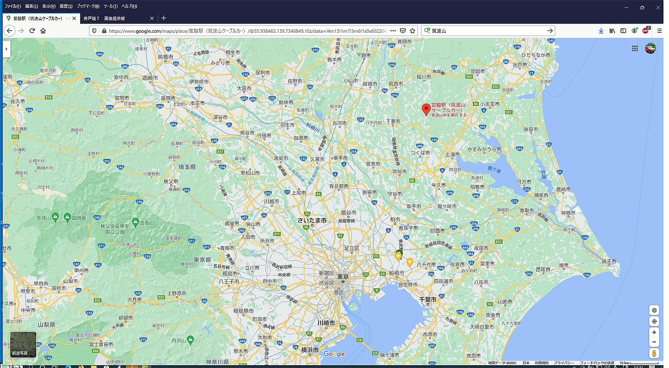The height and width of the screenshot is (368, 669).
Task: Reload the current Google Maps page
Action: [x=32, y=31]
